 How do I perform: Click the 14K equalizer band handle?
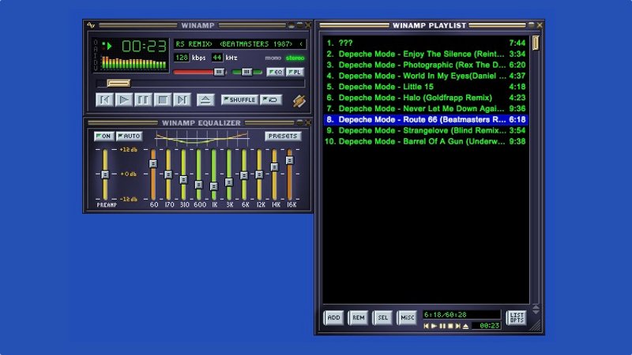(274, 166)
